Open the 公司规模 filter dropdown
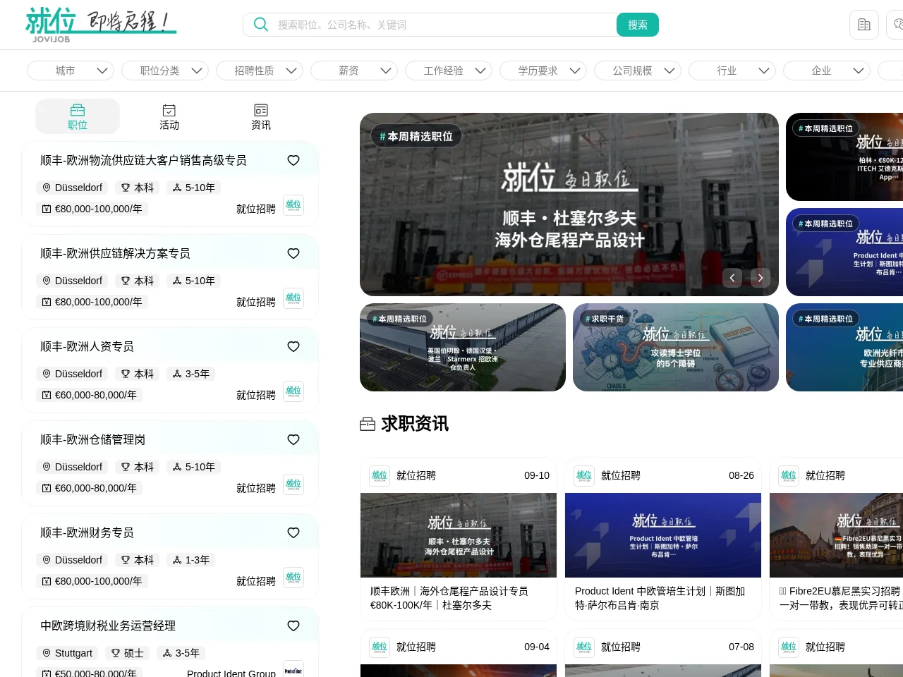This screenshot has width=903, height=677. (638, 71)
